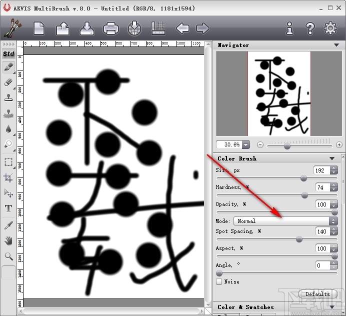Select the Crop tool

click(8, 178)
